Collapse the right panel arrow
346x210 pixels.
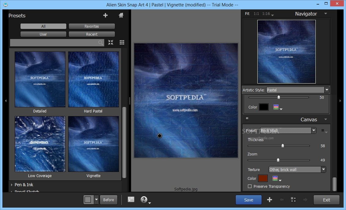tap(340, 101)
